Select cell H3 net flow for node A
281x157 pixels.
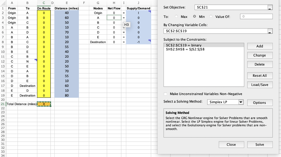(x=114, y=18)
